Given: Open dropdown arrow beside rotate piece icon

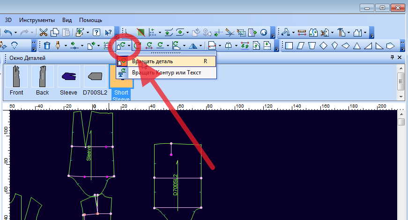Looking at the screenshot, I should pyautogui.click(x=129, y=46).
